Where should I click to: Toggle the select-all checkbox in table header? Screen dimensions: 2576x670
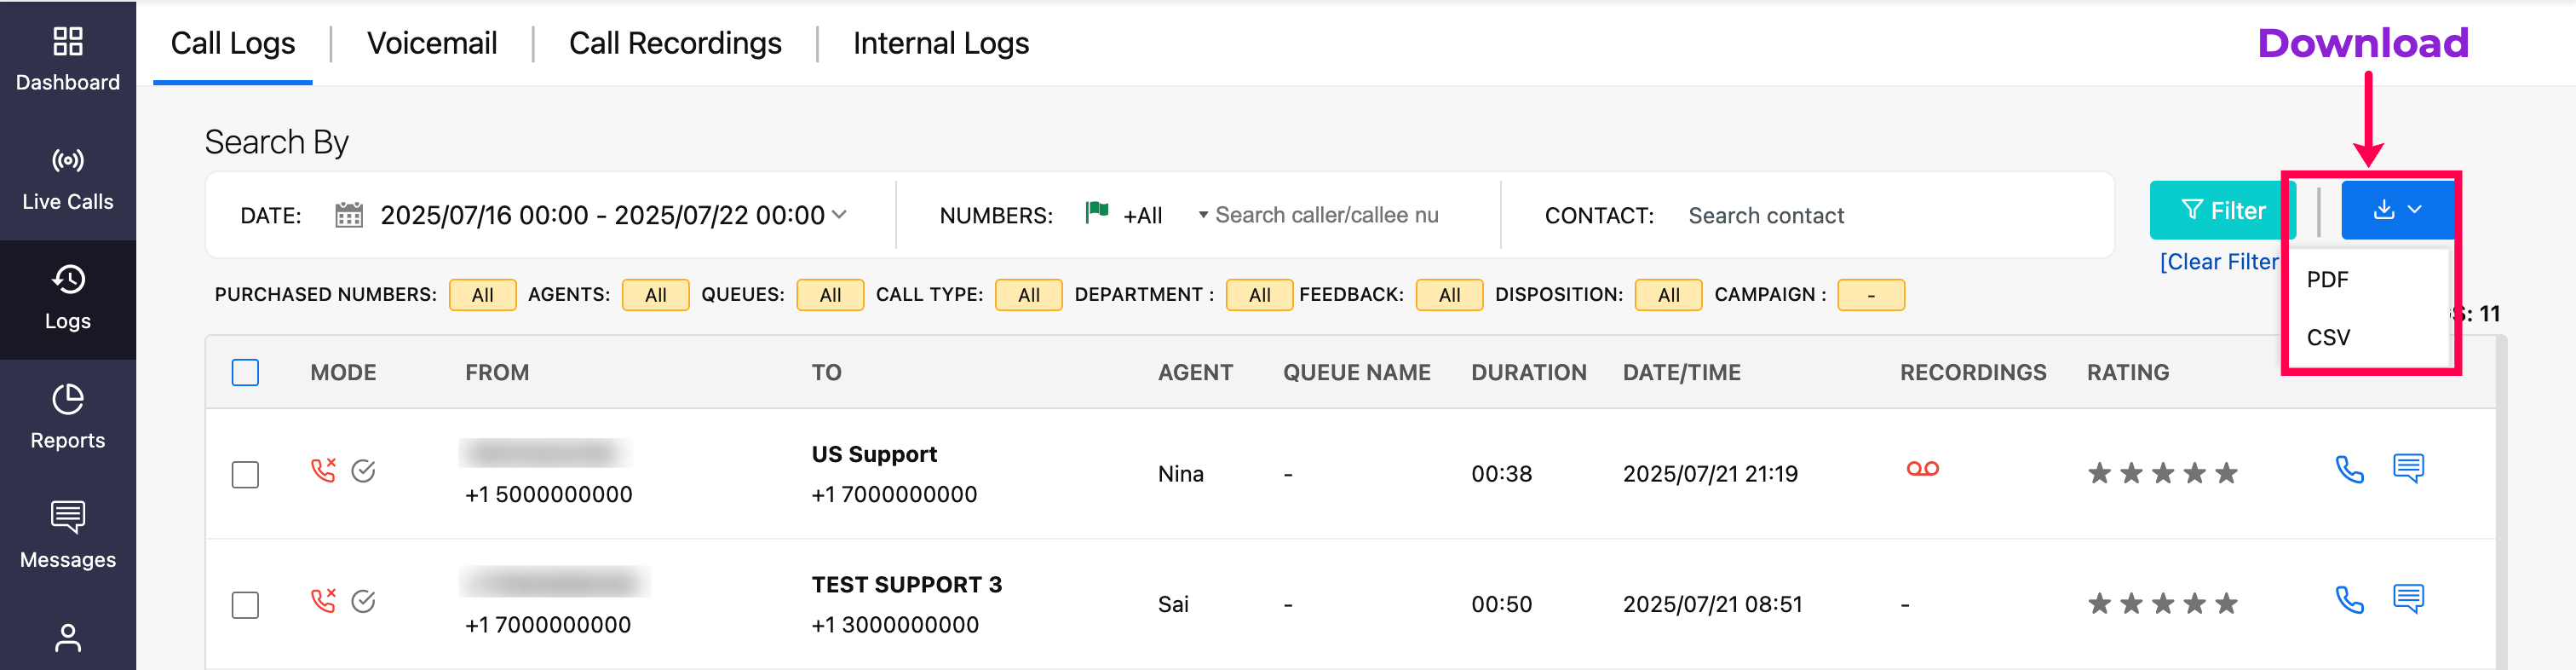pyautogui.click(x=245, y=373)
